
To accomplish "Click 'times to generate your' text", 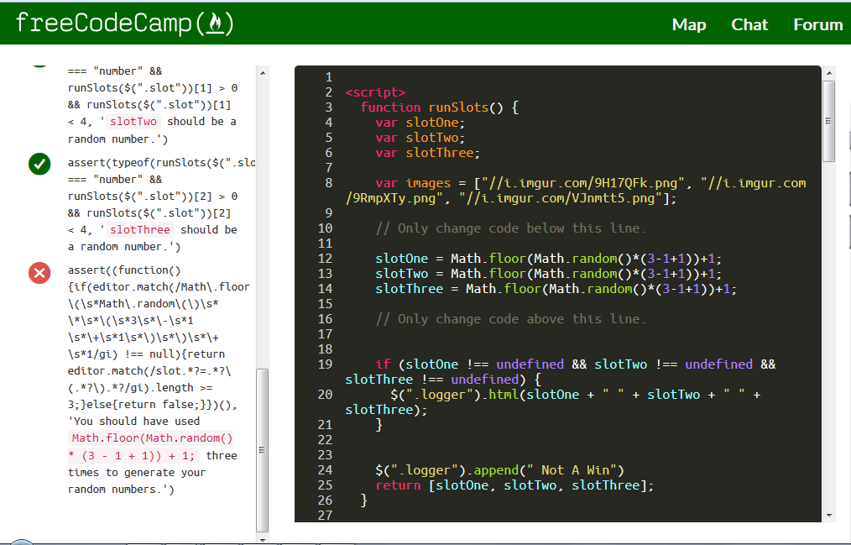I will [137, 472].
